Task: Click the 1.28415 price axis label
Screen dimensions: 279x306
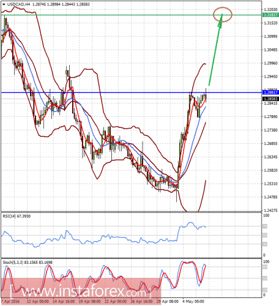Action: point(271,103)
